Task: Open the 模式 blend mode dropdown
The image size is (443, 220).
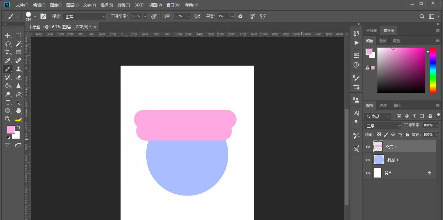Action: click(85, 16)
